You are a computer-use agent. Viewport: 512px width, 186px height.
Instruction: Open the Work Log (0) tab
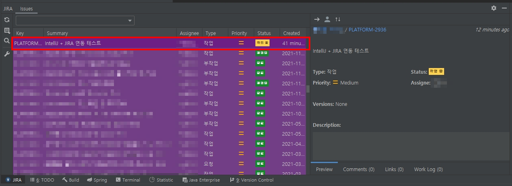coord(428,169)
